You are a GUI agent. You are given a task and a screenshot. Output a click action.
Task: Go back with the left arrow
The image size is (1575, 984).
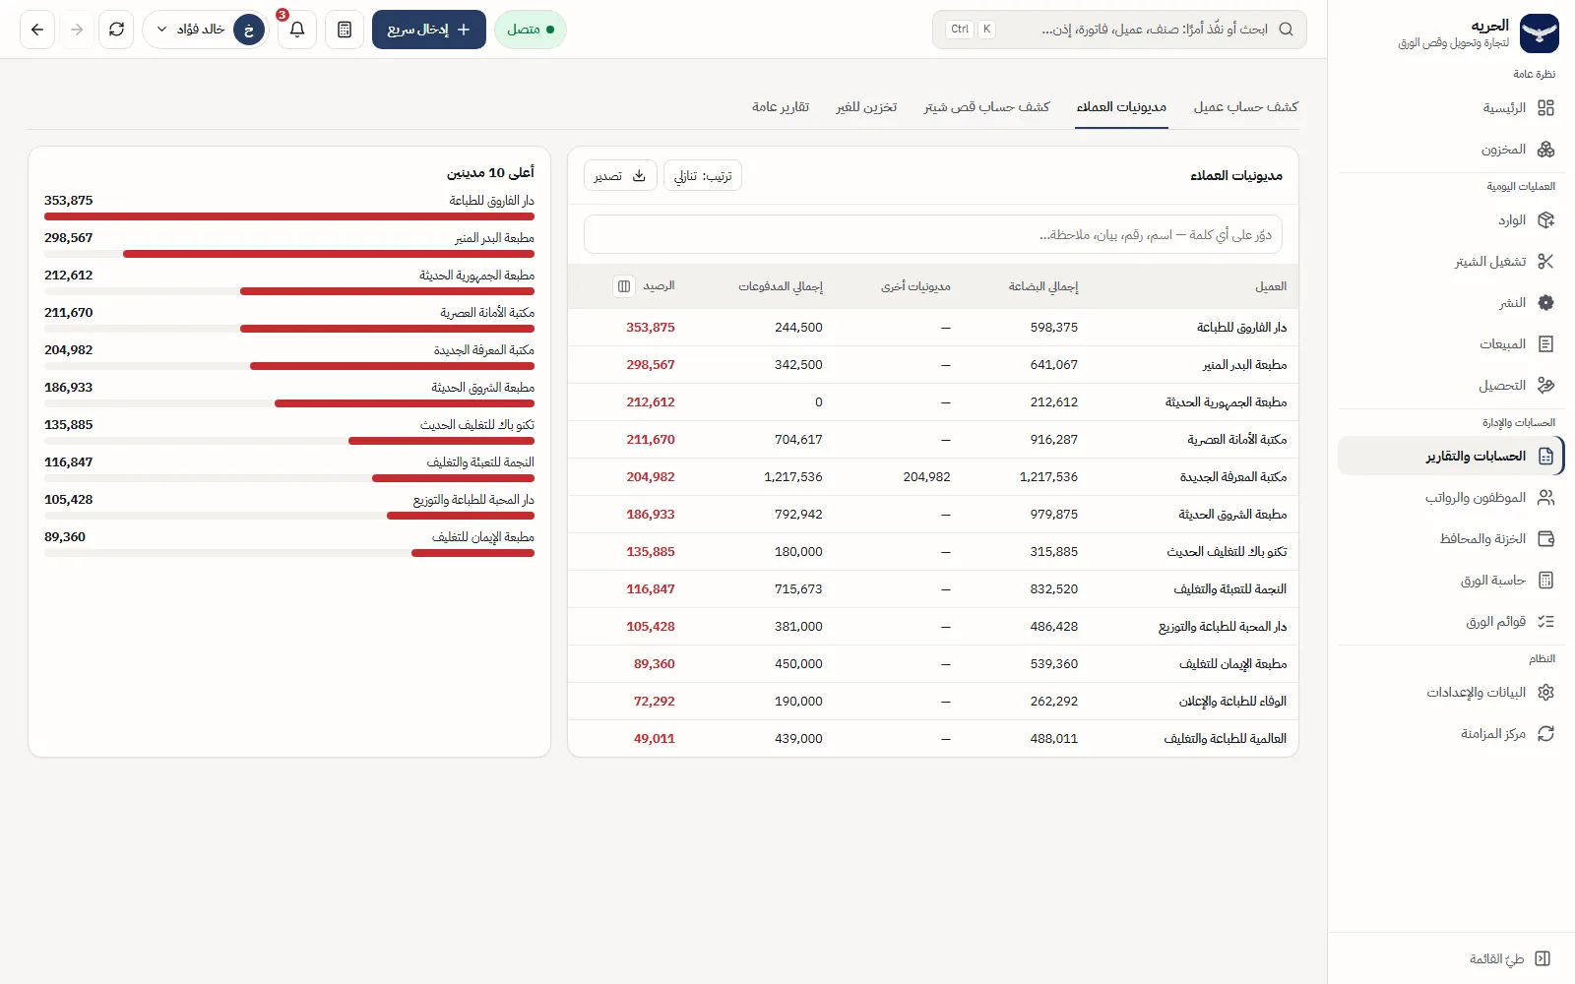[37, 30]
